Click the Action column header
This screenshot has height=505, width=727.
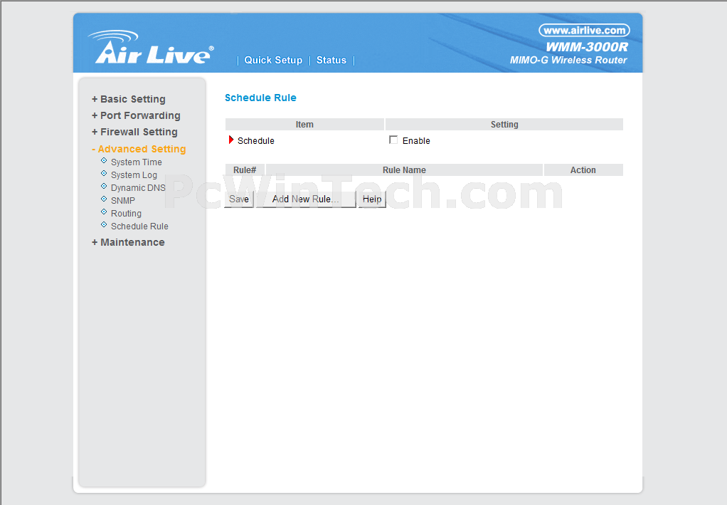click(x=583, y=170)
